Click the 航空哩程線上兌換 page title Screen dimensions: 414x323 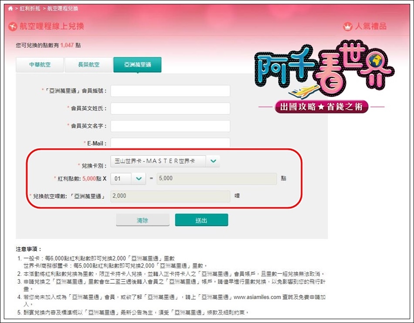tap(52, 26)
